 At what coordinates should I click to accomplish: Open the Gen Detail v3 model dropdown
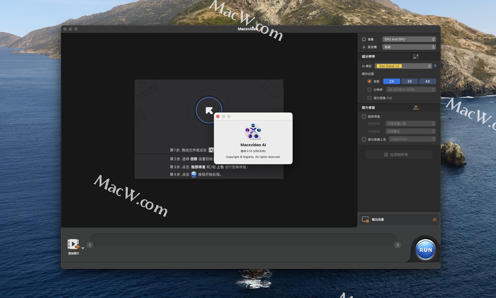tap(403, 66)
